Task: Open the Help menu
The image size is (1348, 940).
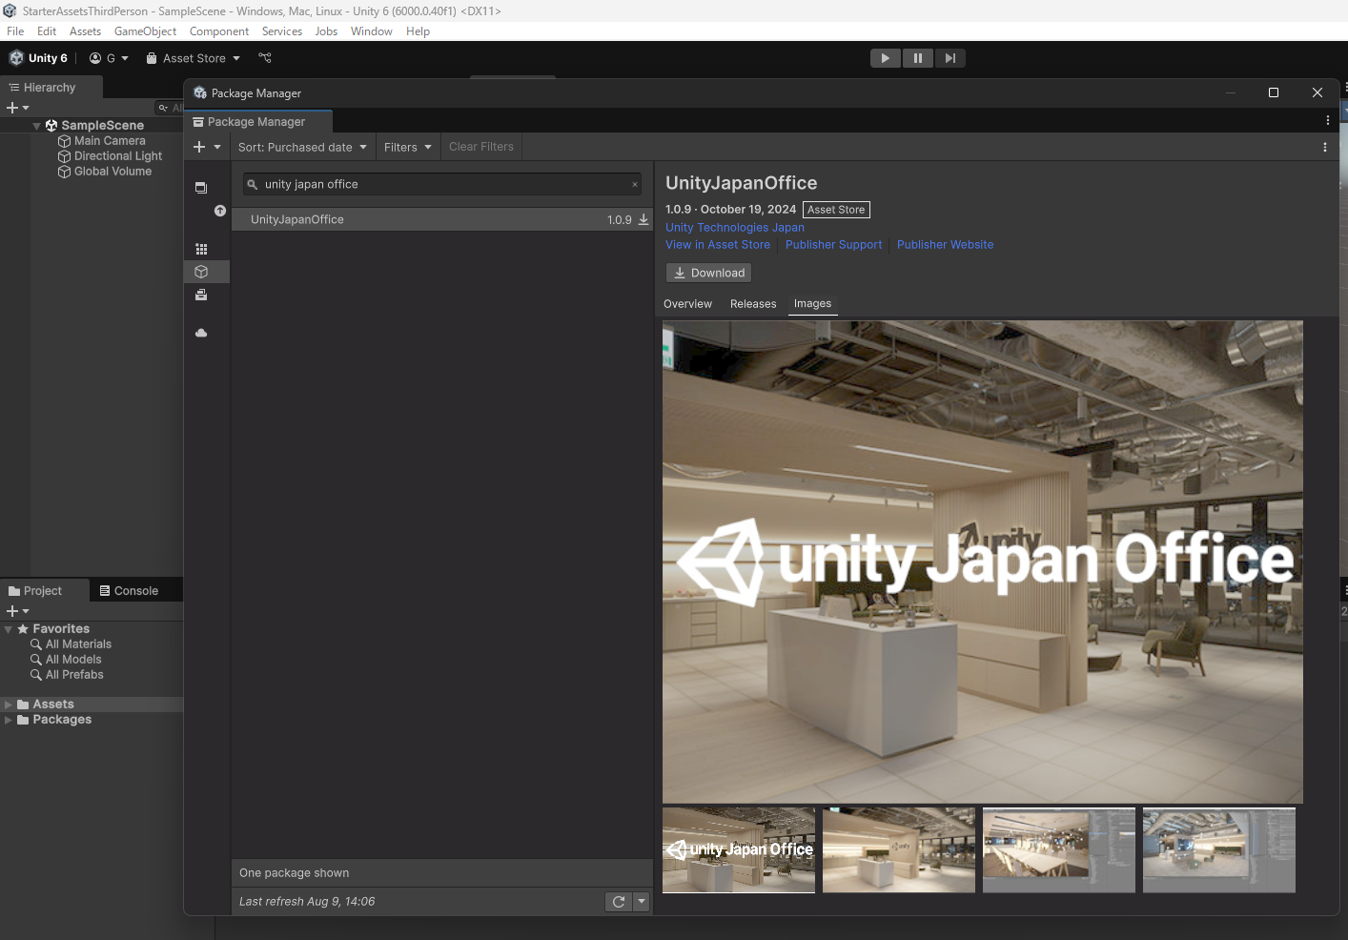Action: pos(418,31)
